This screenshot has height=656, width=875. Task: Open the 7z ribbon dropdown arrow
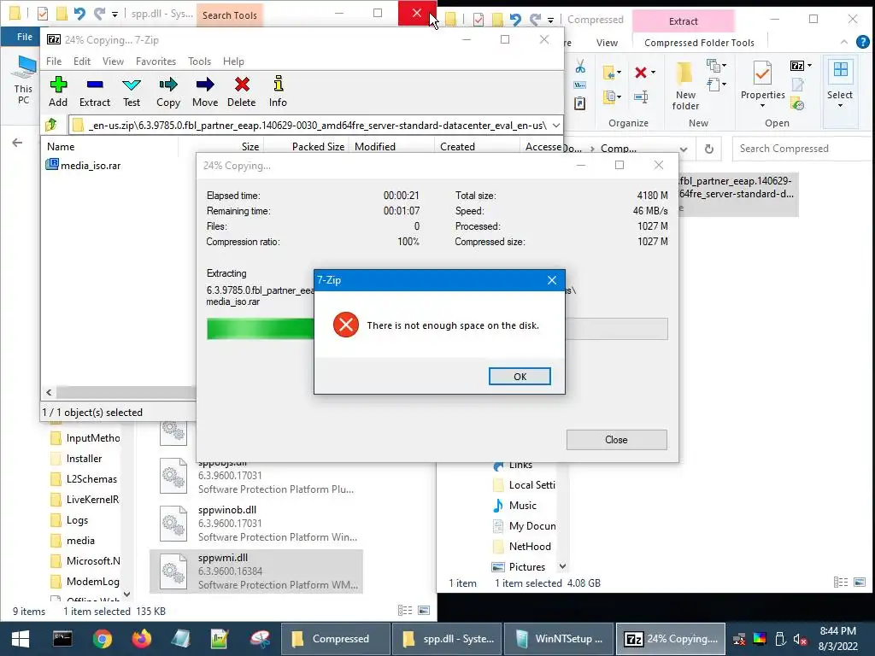tap(810, 66)
